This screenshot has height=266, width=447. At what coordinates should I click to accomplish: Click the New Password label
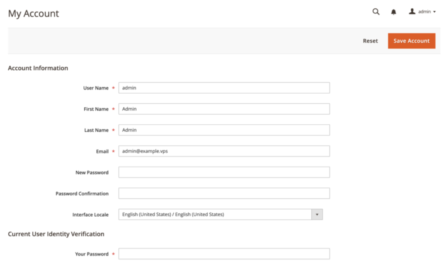point(92,173)
